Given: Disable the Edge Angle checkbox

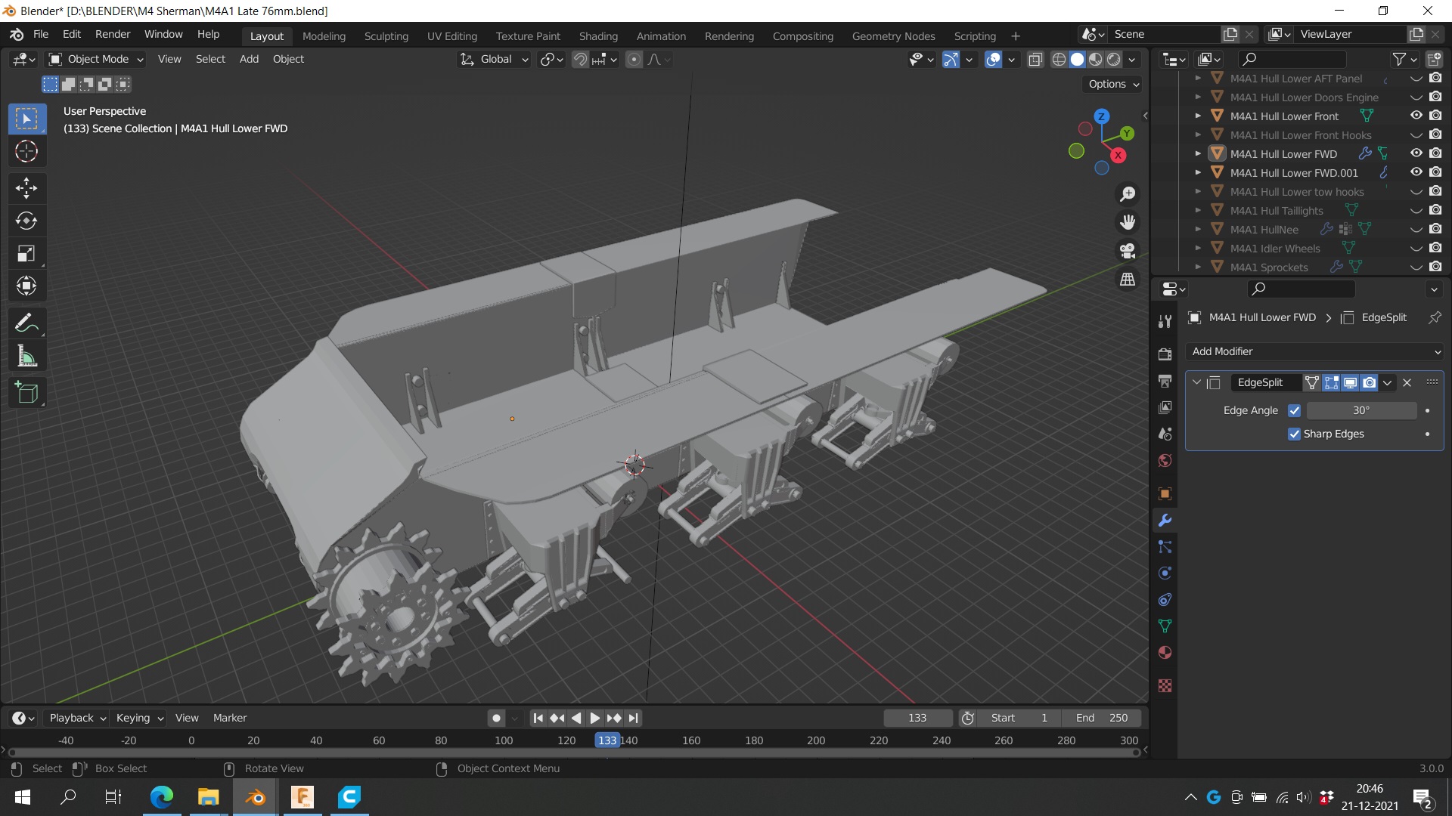Looking at the screenshot, I should (x=1294, y=410).
